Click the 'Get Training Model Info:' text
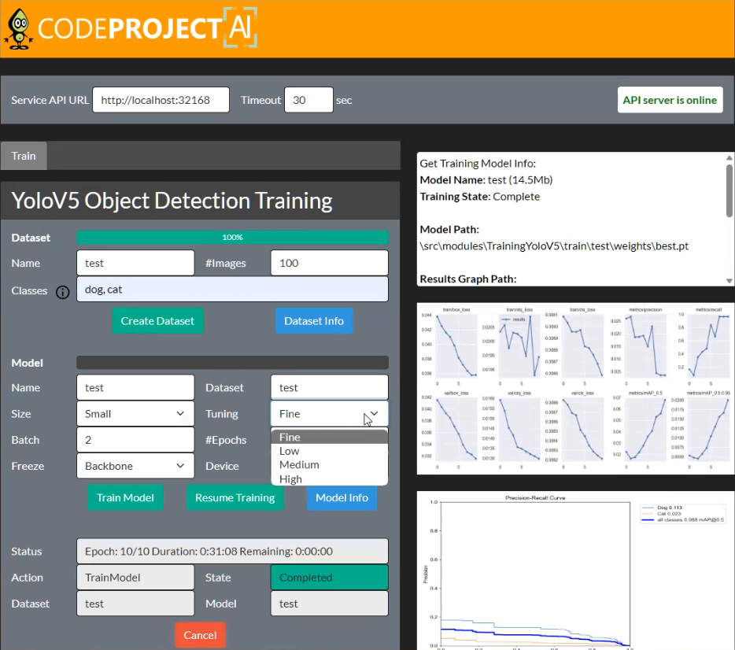The height and width of the screenshot is (650, 735). click(478, 164)
